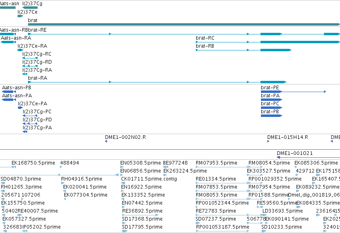Click the brat-PE protein feature
340x233 pixels.
pyautogui.click(x=294, y=92)
